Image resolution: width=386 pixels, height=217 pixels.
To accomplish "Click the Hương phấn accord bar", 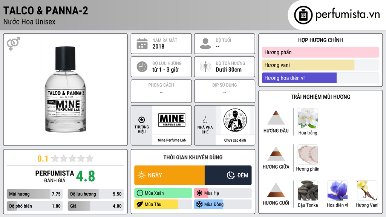I will 320,52.
